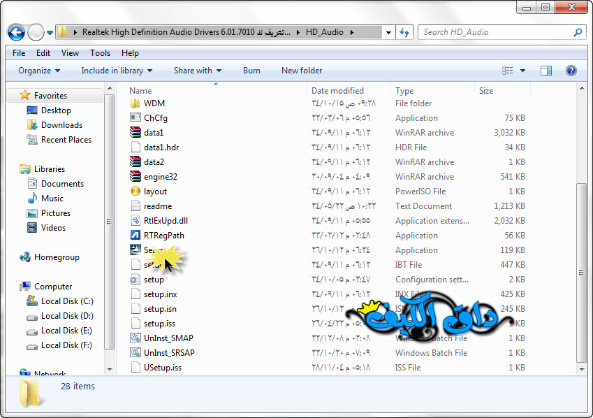The width and height of the screenshot is (593, 418).
Task: Select the layout PowerISO file icon
Action: (136, 192)
